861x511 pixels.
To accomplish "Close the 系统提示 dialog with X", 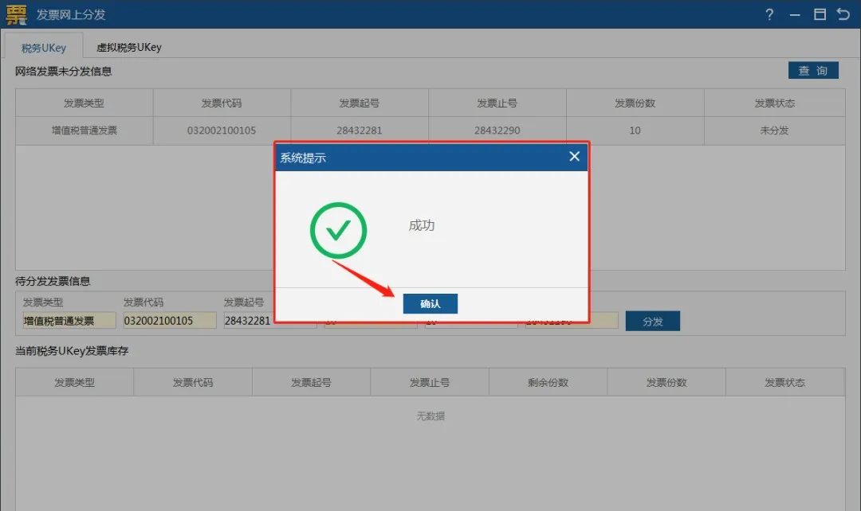I will [574, 157].
